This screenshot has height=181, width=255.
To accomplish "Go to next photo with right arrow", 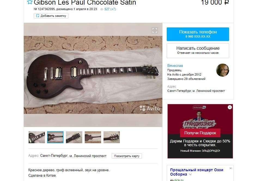I will click(x=159, y=75).
